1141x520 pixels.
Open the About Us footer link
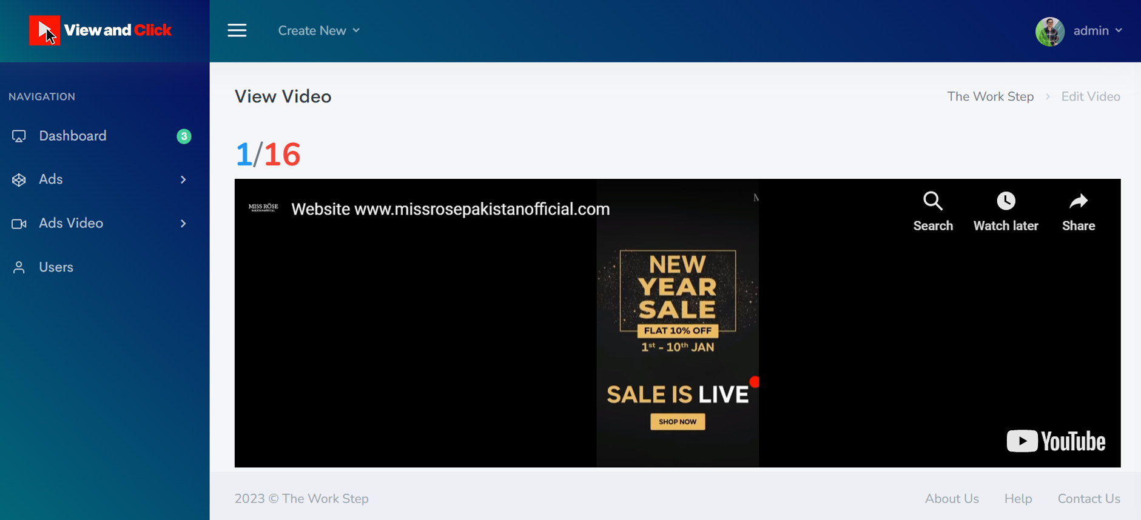pos(952,498)
